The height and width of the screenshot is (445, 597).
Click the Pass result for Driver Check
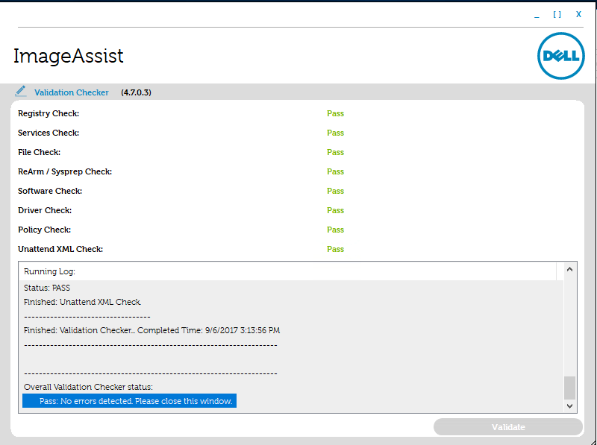click(335, 210)
